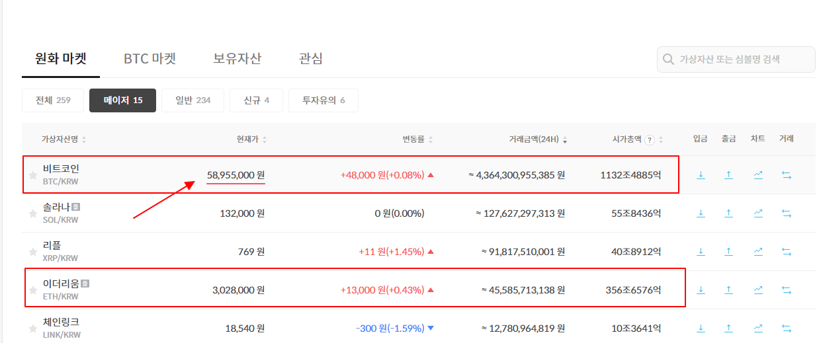Sort by 현재가 column
Viewport: 819px width, 343px height.
[251, 139]
